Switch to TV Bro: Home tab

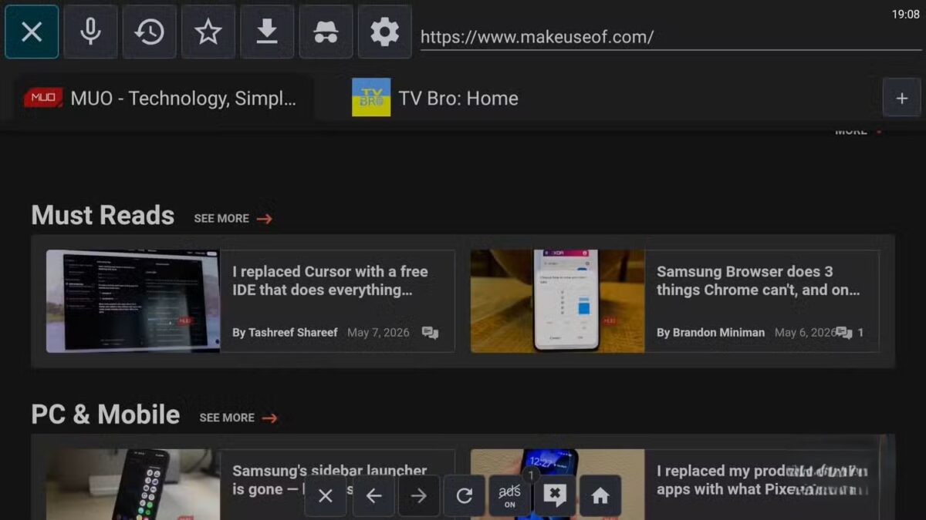(436, 99)
